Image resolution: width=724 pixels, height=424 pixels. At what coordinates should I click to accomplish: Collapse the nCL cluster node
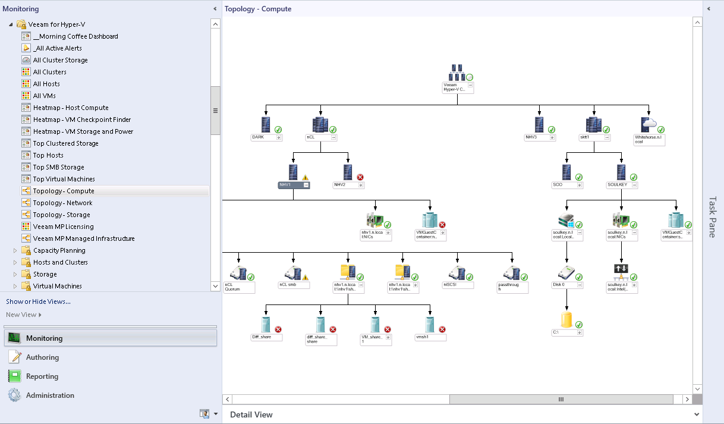click(333, 137)
